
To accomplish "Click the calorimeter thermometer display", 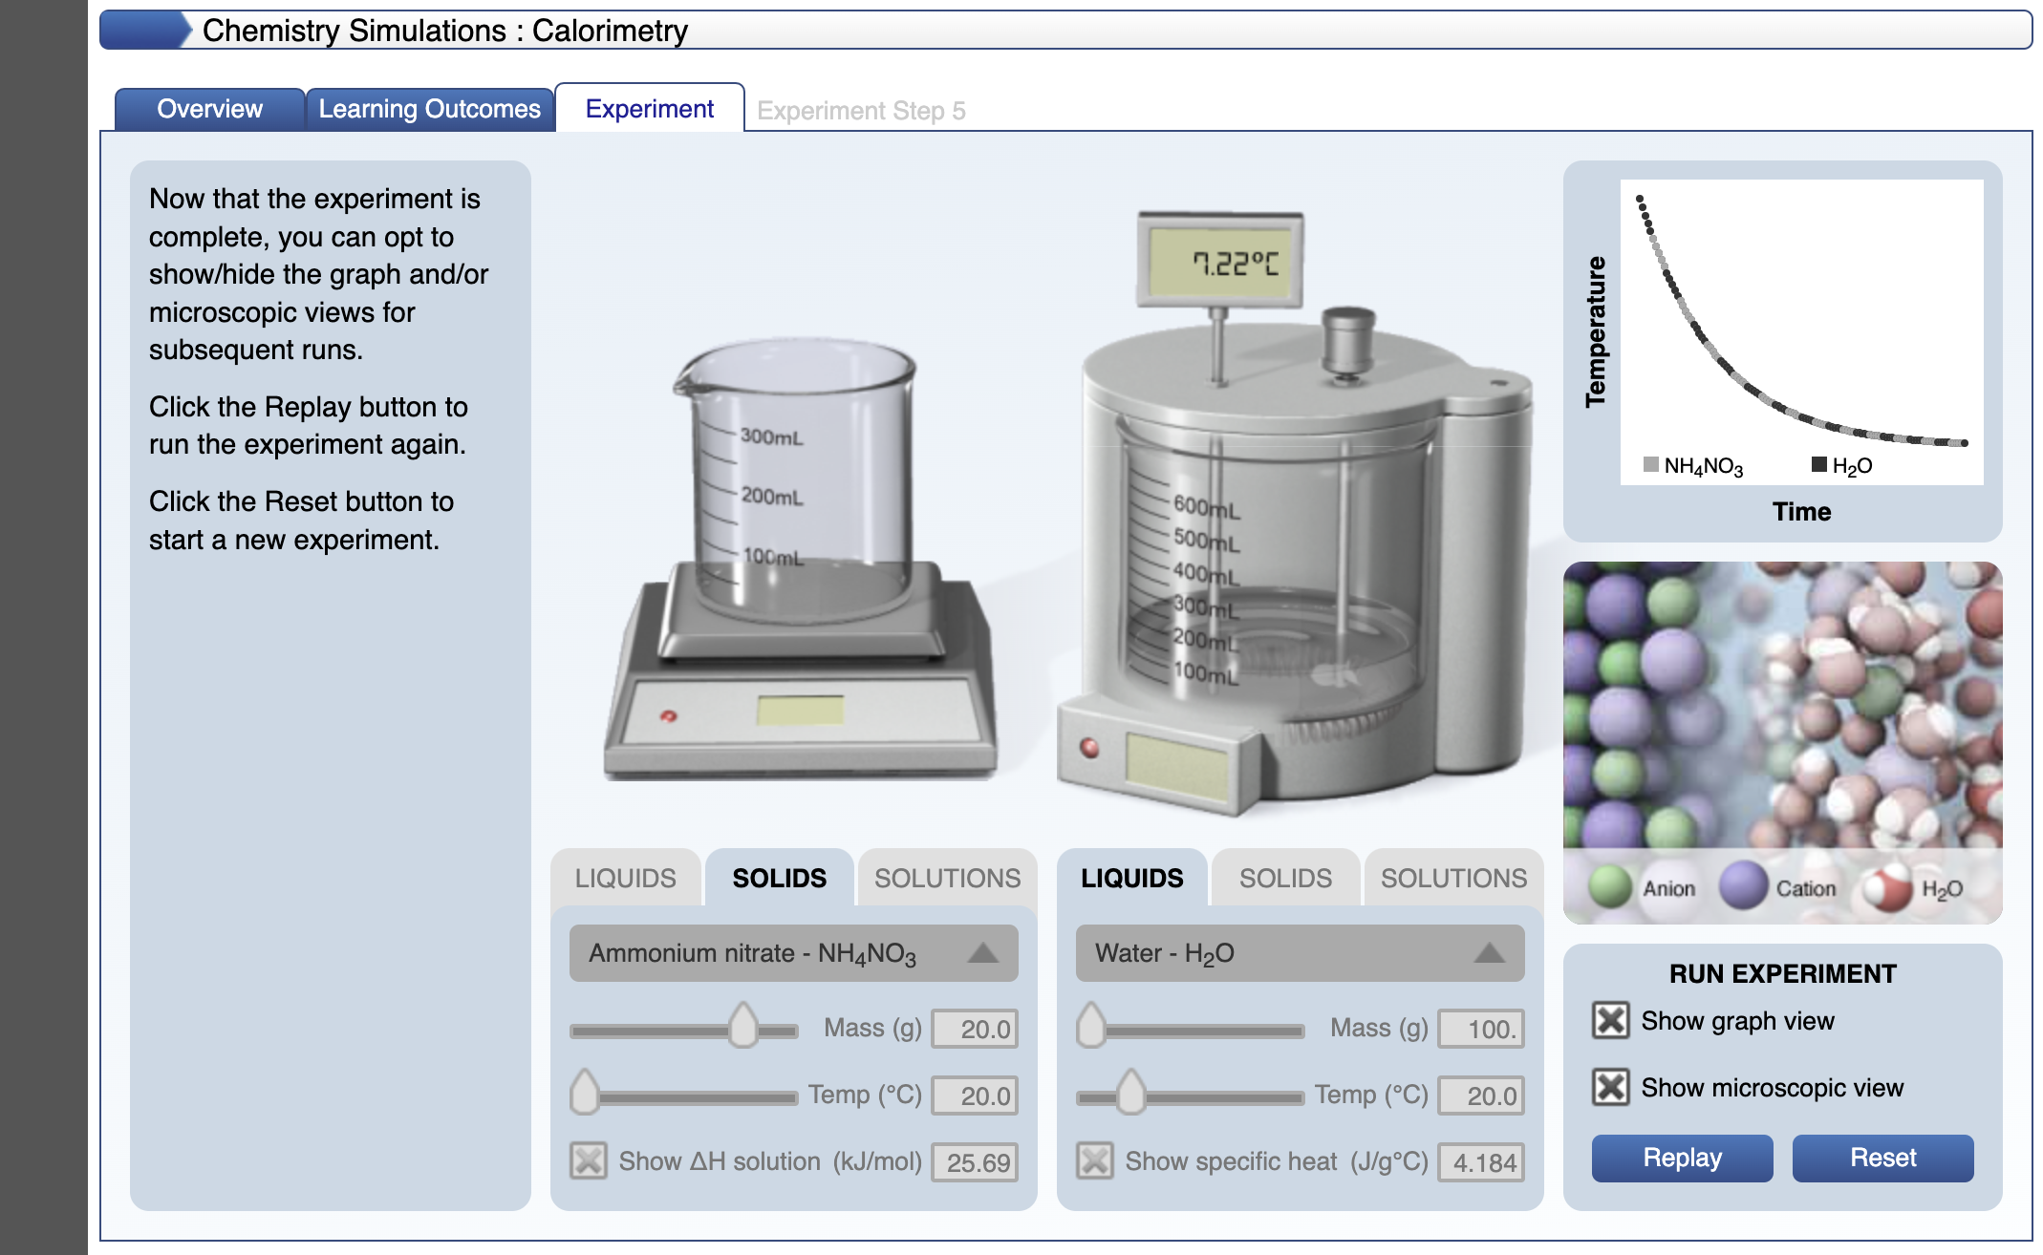I will [1220, 262].
